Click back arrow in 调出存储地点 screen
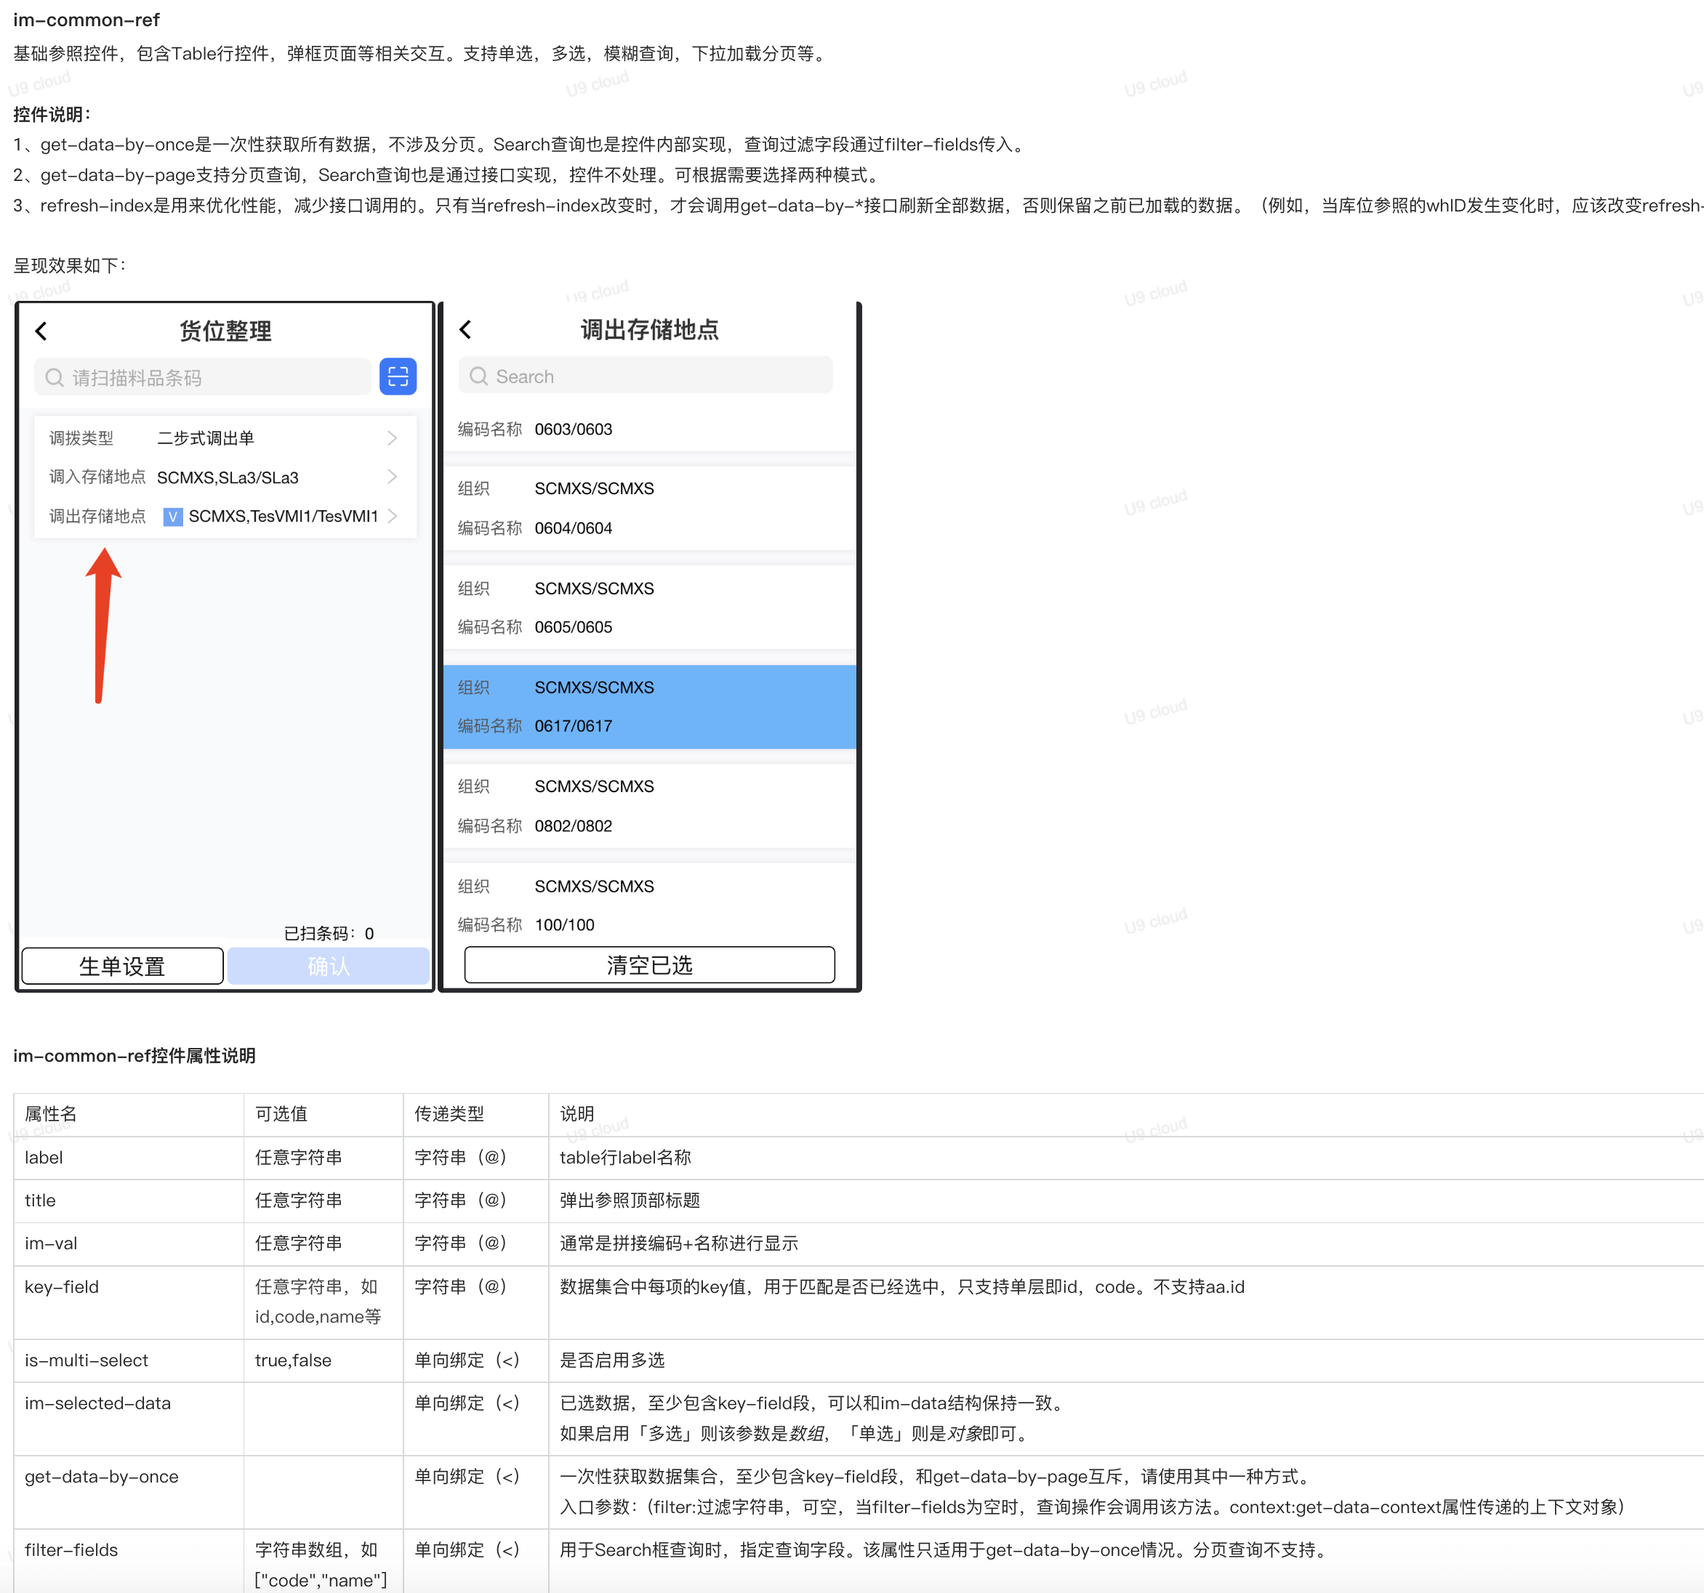This screenshot has height=1593, width=1704. pyautogui.click(x=465, y=330)
